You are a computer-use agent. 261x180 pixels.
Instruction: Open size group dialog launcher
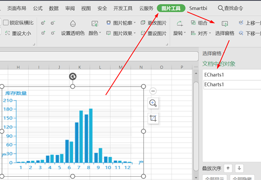pos(34,44)
